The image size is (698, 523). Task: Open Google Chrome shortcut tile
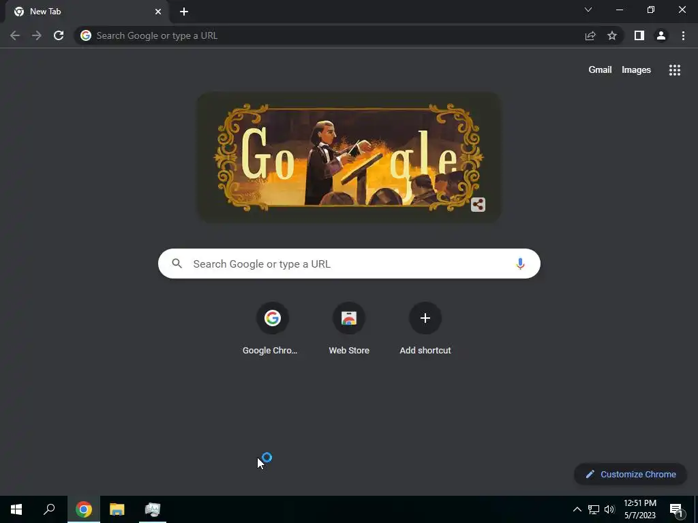[x=272, y=329]
